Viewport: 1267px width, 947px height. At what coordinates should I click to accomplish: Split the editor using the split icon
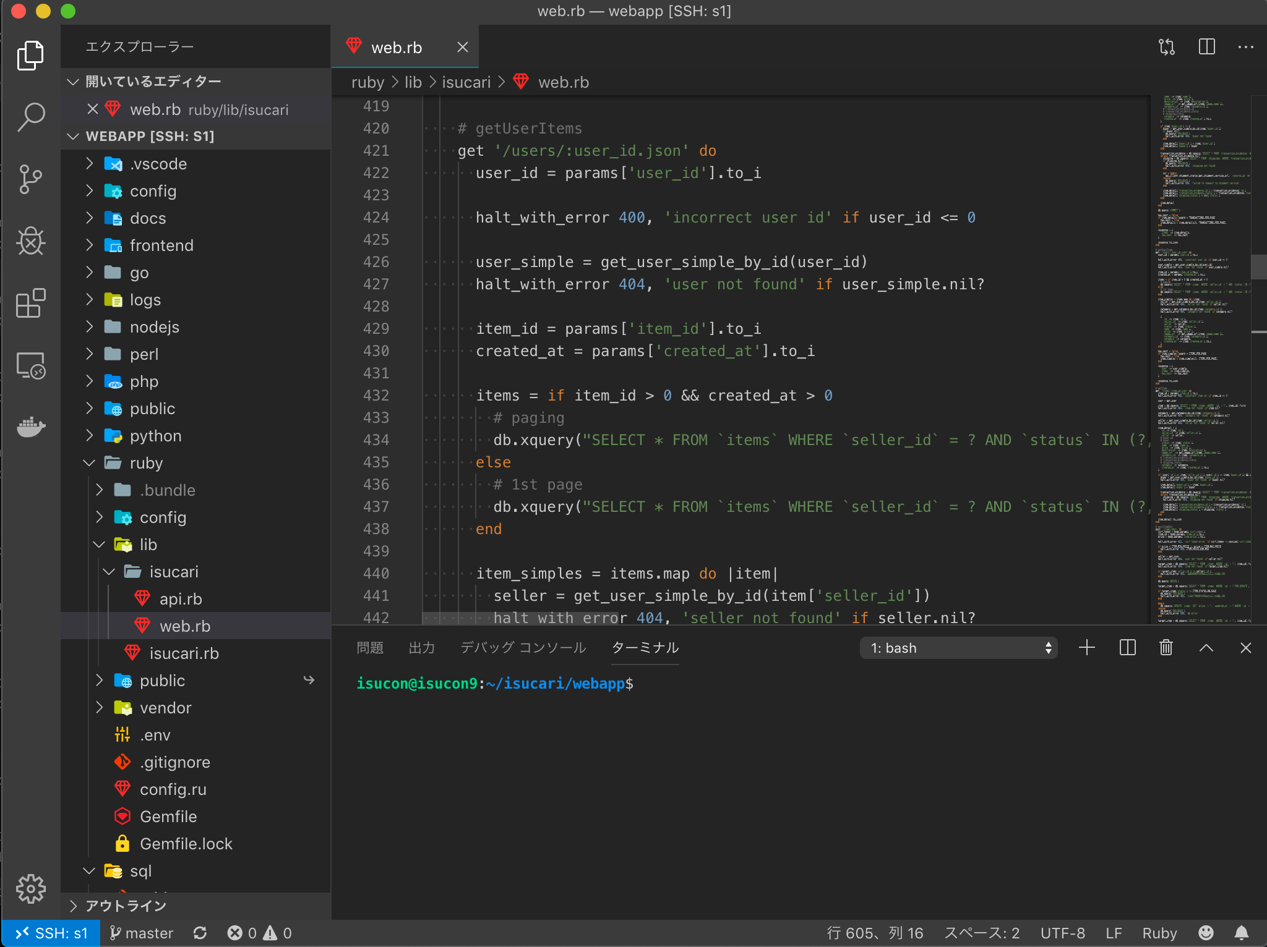tap(1206, 46)
